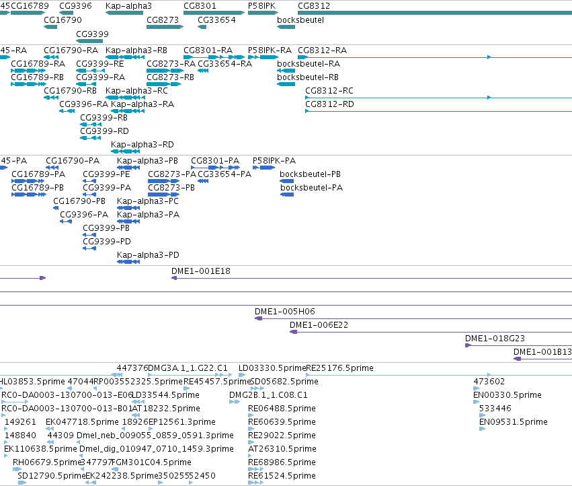
Task: Select the DME1-001B13 clone
Action: click(543, 359)
